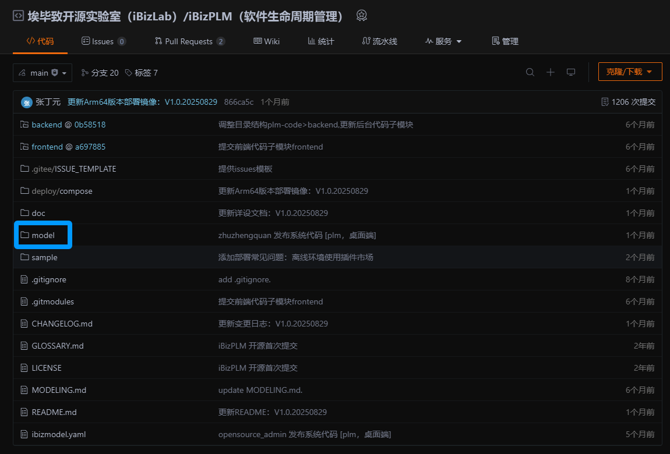670x454 pixels.
Task: Click the CHANGELOG.md file icon
Action: pyautogui.click(x=24, y=324)
